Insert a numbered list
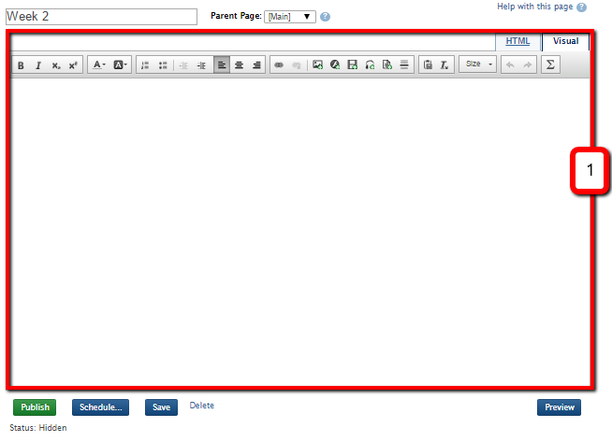612x442 pixels. (x=145, y=65)
